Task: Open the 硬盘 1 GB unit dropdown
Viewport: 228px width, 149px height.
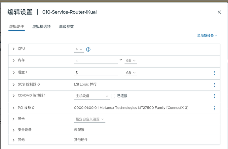Action: [x=131, y=73]
